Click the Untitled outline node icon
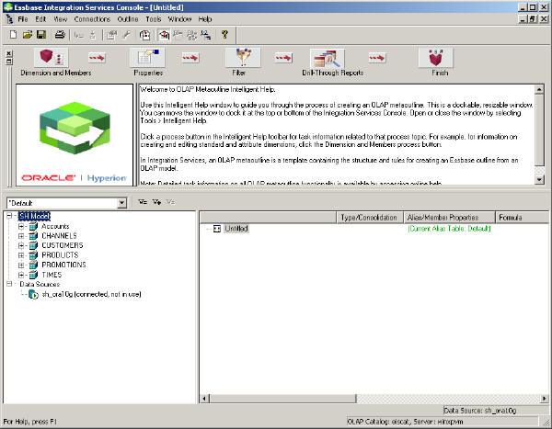This screenshot has height=429, width=552. [217, 229]
